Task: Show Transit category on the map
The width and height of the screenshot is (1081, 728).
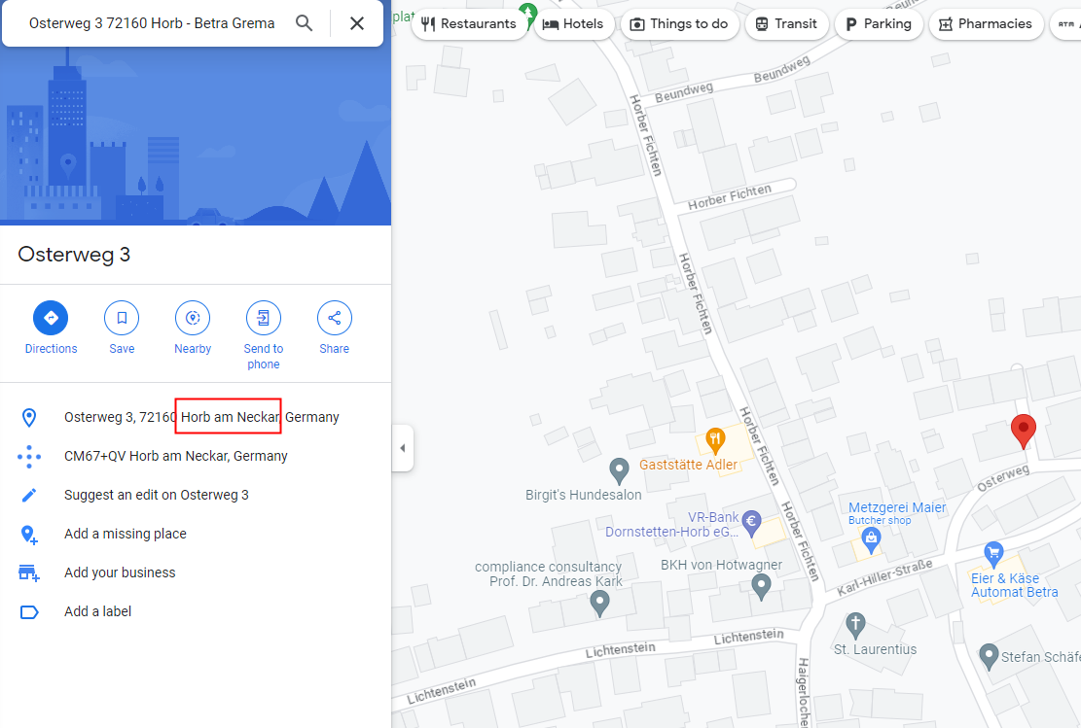Action: click(x=786, y=24)
